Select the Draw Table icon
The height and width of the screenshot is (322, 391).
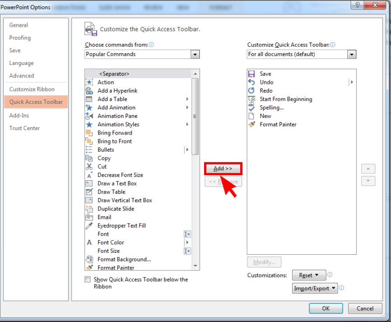coord(89,192)
